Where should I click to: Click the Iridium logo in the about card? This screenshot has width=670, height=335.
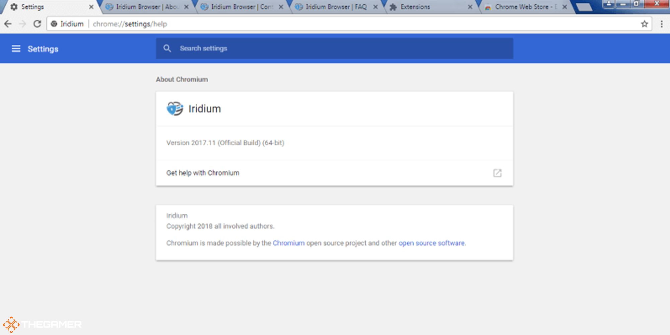click(175, 109)
